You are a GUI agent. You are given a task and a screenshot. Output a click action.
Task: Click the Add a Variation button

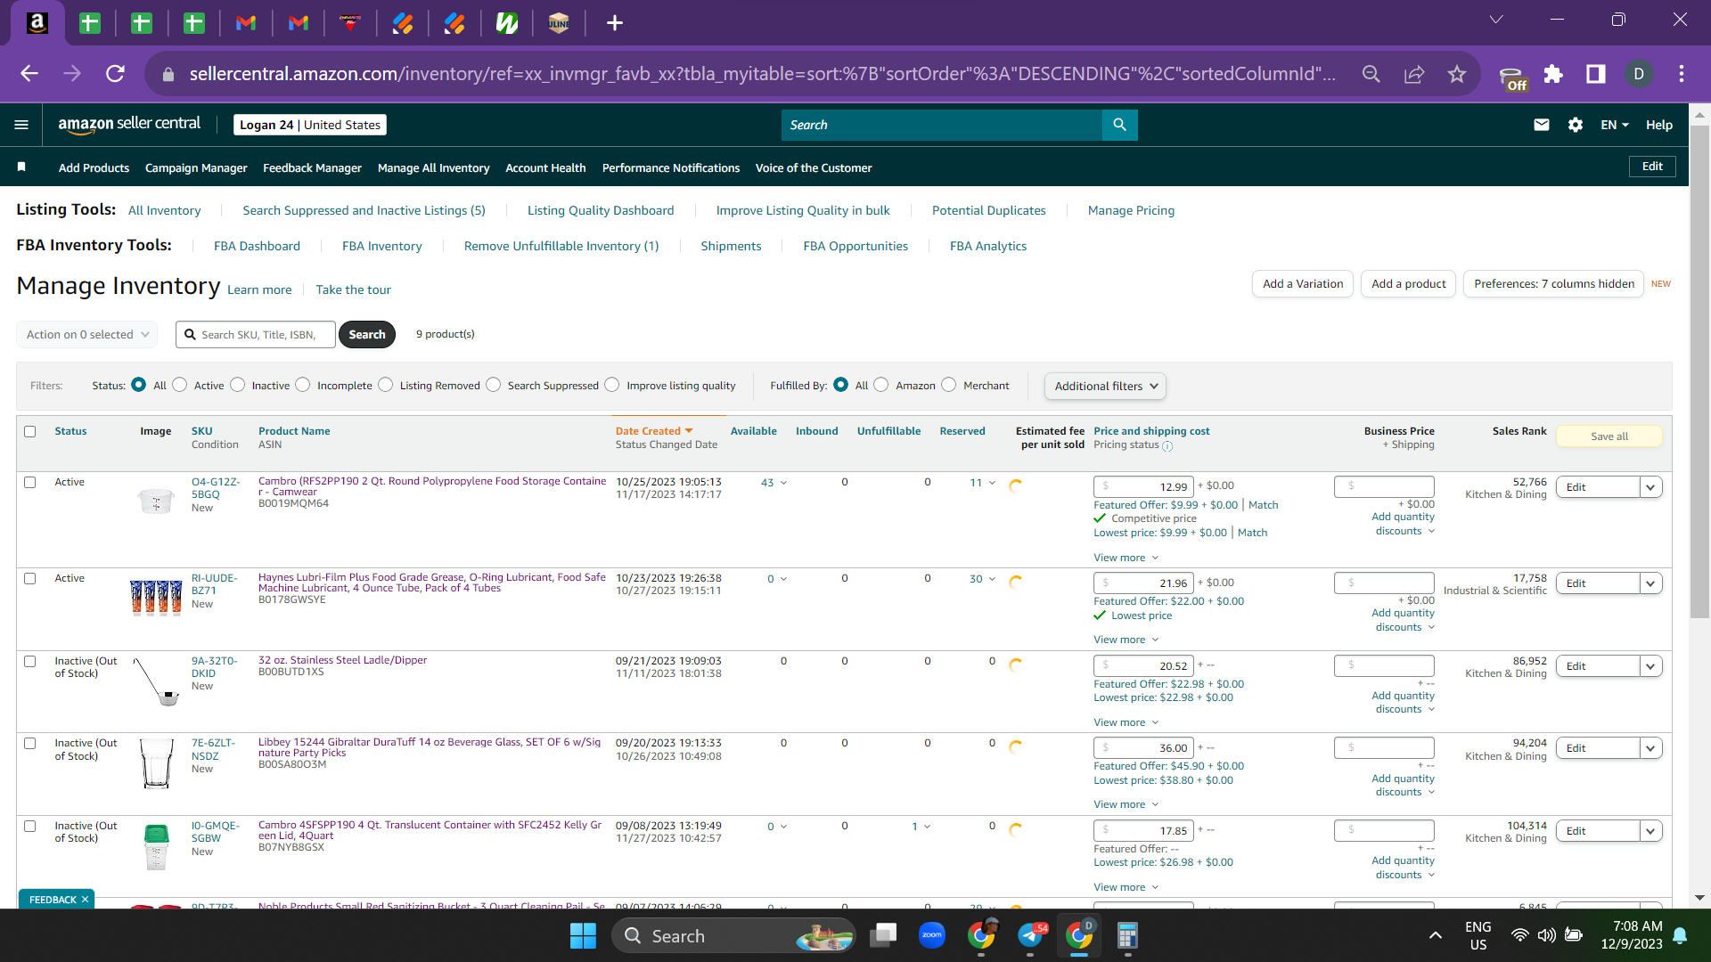(x=1302, y=283)
